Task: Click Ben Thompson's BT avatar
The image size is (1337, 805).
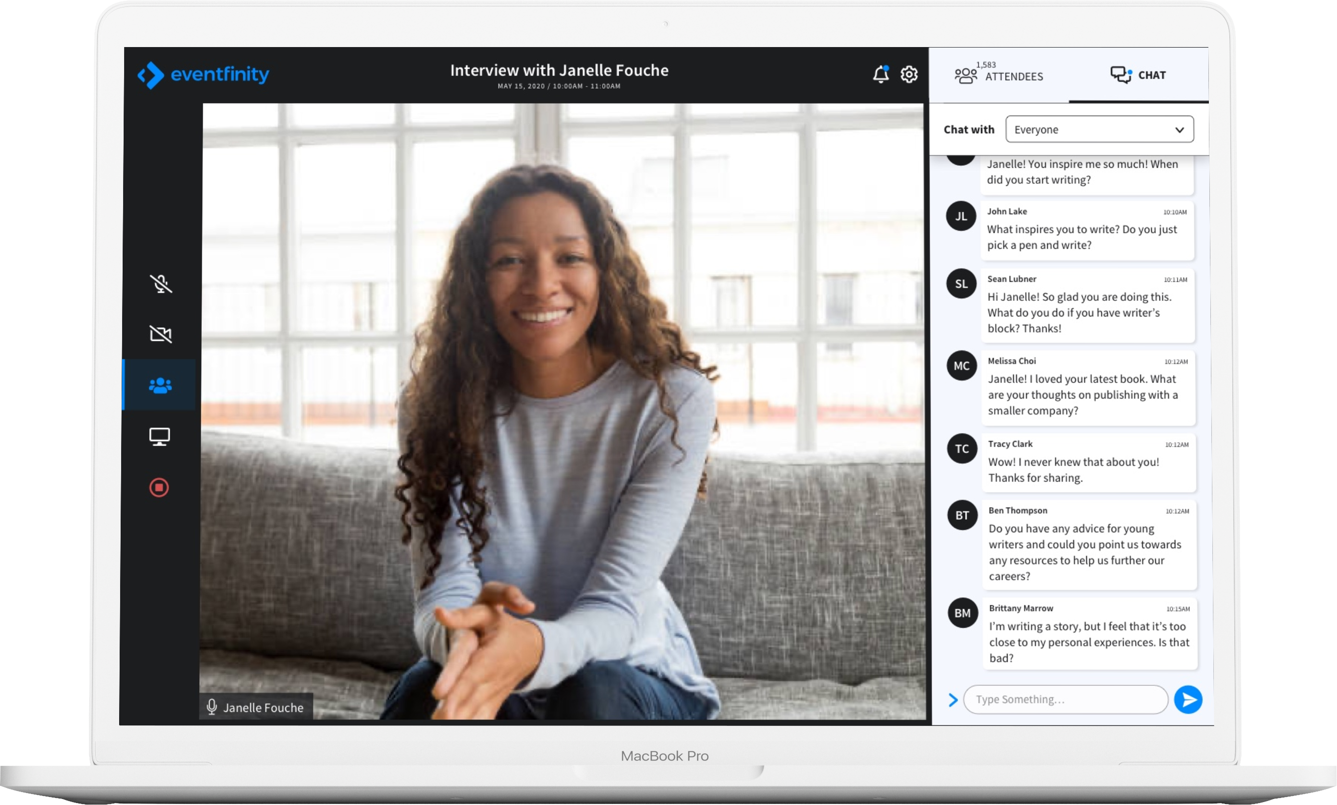Action: (x=962, y=515)
